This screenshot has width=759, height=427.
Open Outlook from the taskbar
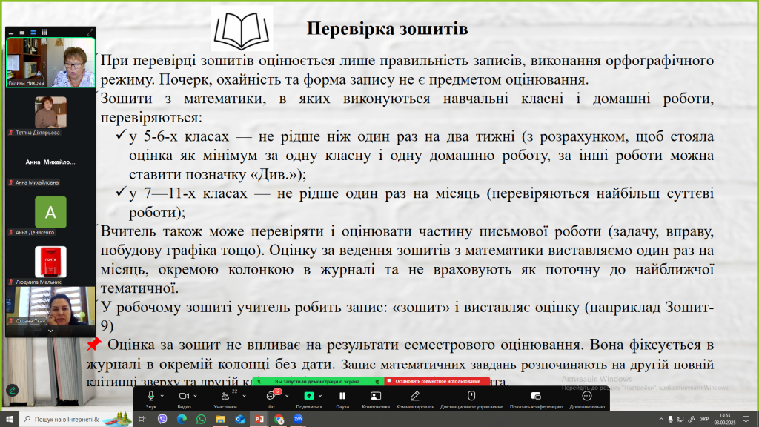click(x=240, y=419)
